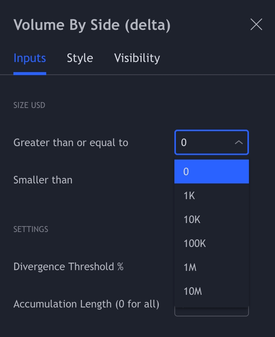Click the 'Greater than or equal to' label
The image size is (275, 337).
pyautogui.click(x=71, y=142)
